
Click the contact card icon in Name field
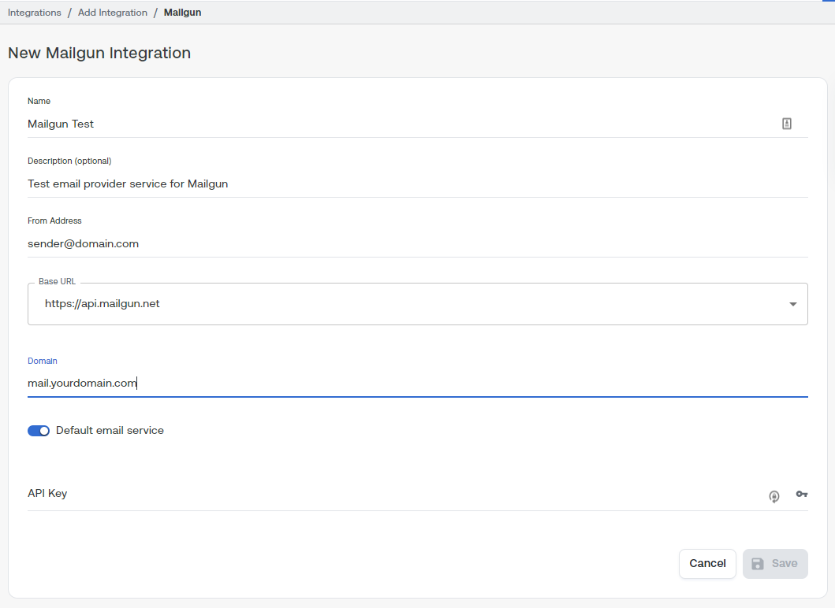coord(787,124)
